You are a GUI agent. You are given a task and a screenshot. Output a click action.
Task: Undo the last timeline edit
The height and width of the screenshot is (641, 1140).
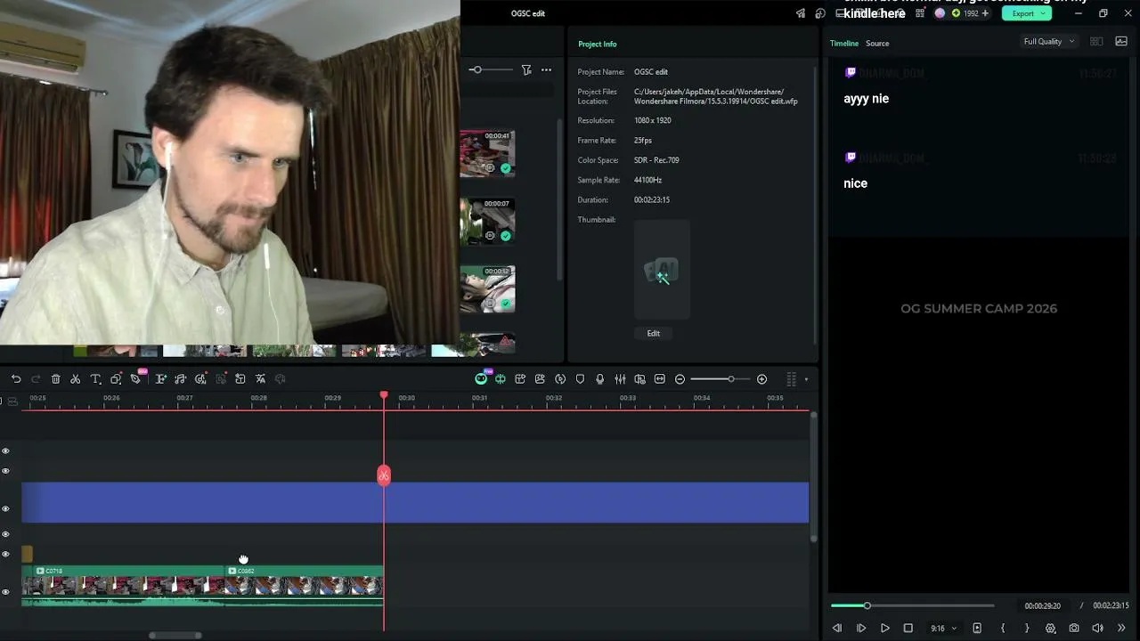coord(16,379)
